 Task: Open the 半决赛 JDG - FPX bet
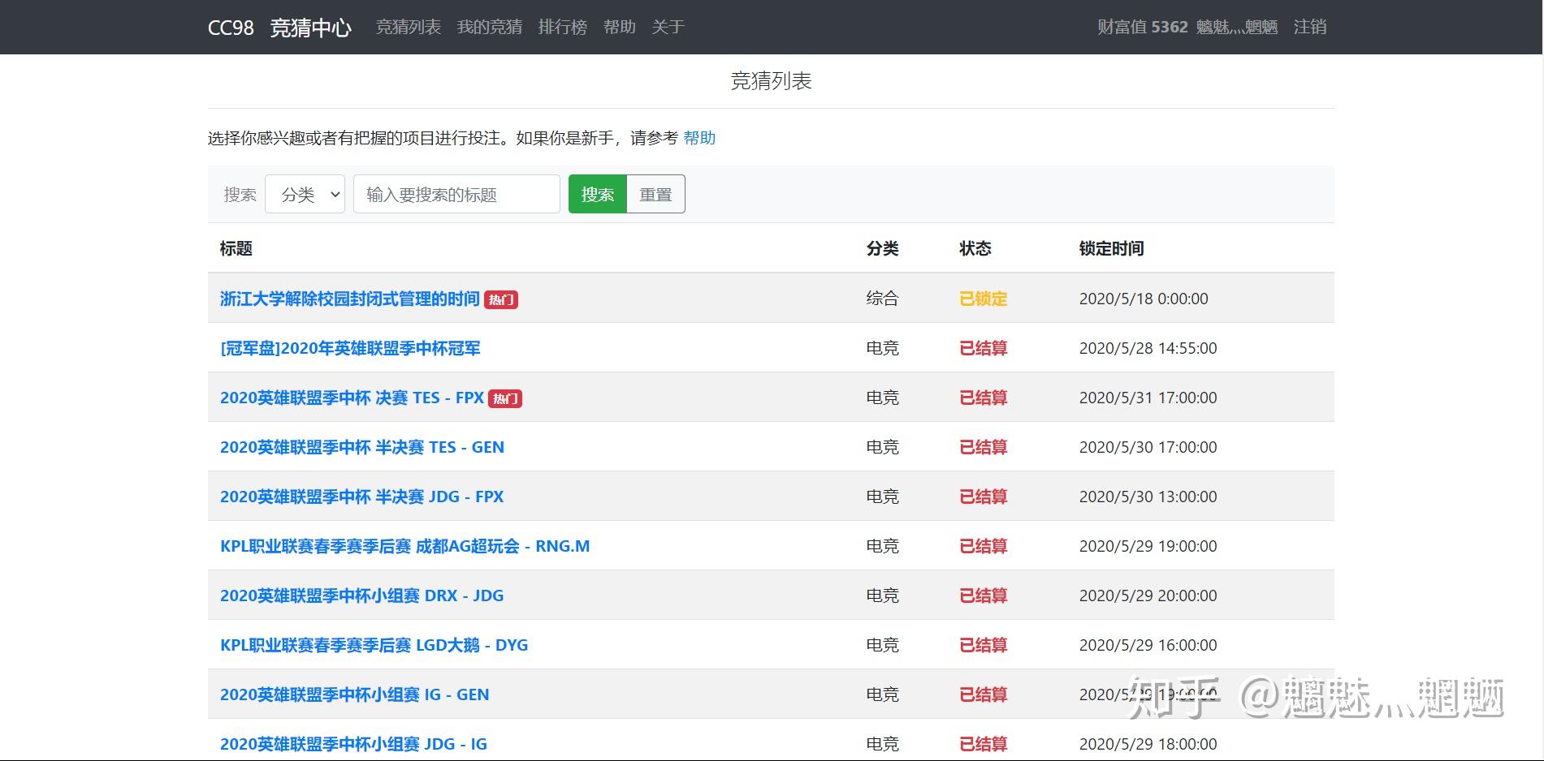point(361,497)
